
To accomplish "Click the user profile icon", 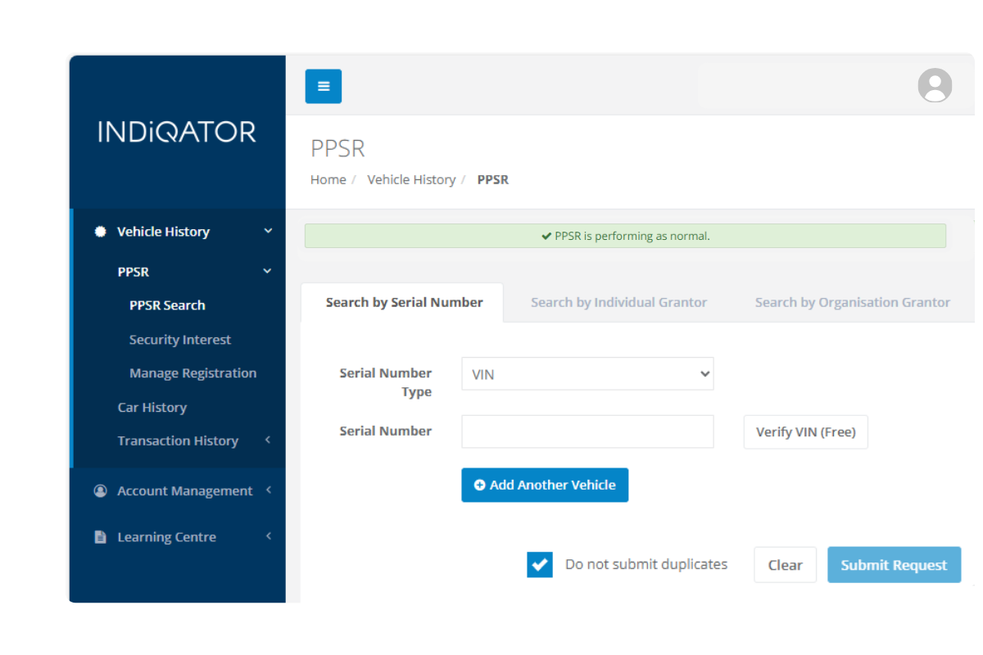I will coord(935,85).
